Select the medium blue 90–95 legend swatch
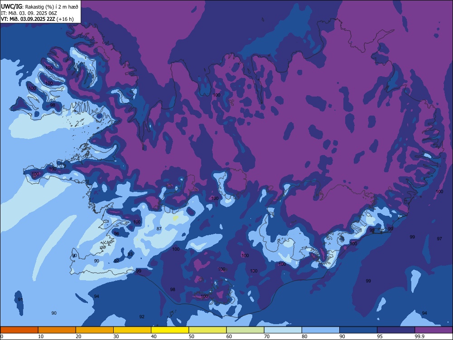The width and height of the screenshot is (453, 340). pos(358,330)
